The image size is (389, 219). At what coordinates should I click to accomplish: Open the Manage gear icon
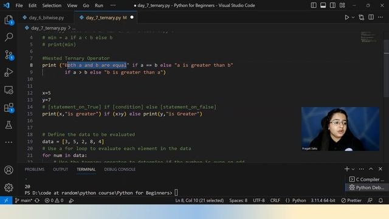[9, 187]
